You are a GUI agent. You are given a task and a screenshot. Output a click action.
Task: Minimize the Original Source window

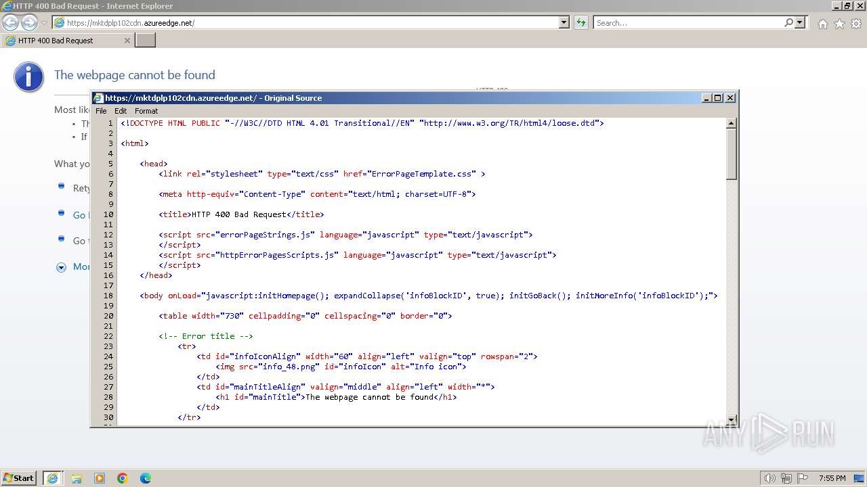706,98
